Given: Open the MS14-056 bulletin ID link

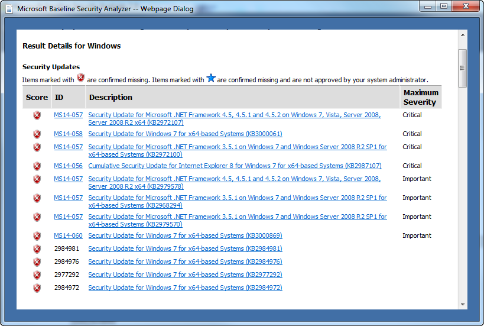Looking at the screenshot, I should (x=68, y=166).
